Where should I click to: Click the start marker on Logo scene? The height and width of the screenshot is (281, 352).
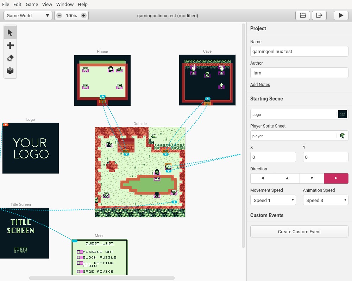(6, 125)
